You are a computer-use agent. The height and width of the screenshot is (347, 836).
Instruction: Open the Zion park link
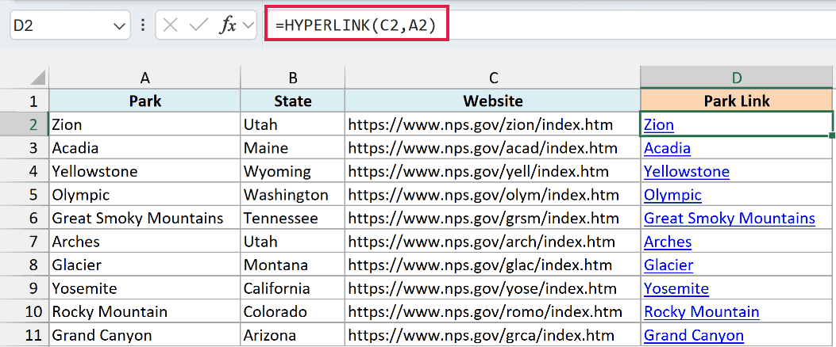[659, 124]
